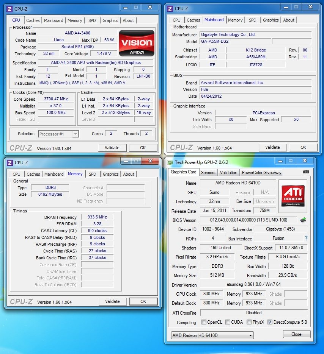Click the CPU-Z Mainboard window title icon

[x=170, y=9]
